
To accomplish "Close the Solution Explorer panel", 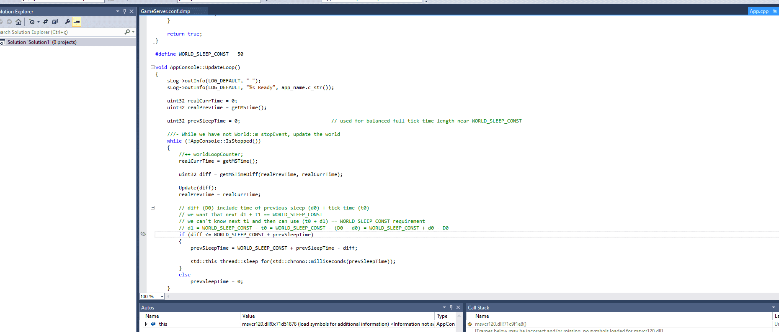I will pyautogui.click(x=132, y=11).
